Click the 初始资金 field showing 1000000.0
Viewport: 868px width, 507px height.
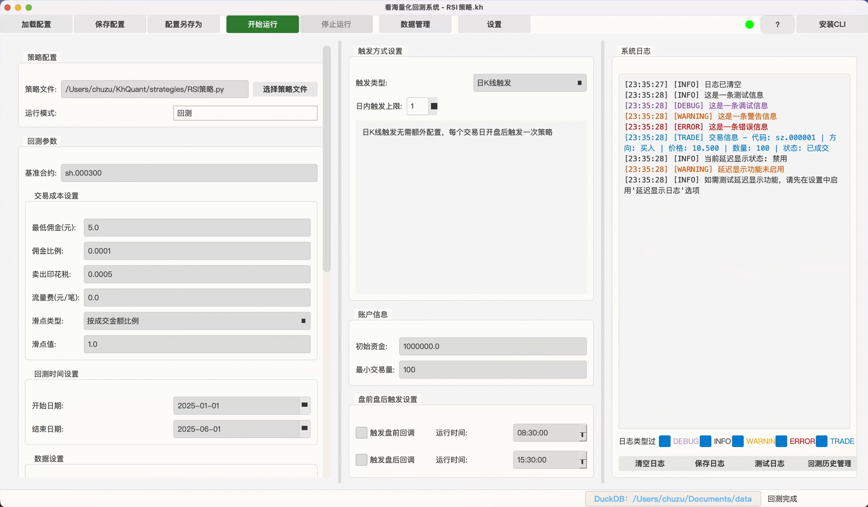pos(493,346)
